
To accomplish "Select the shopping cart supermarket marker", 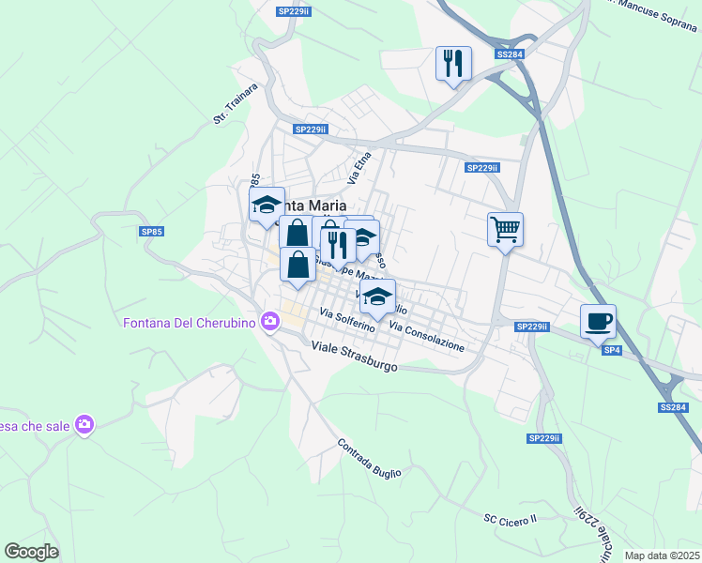I will point(505,233).
